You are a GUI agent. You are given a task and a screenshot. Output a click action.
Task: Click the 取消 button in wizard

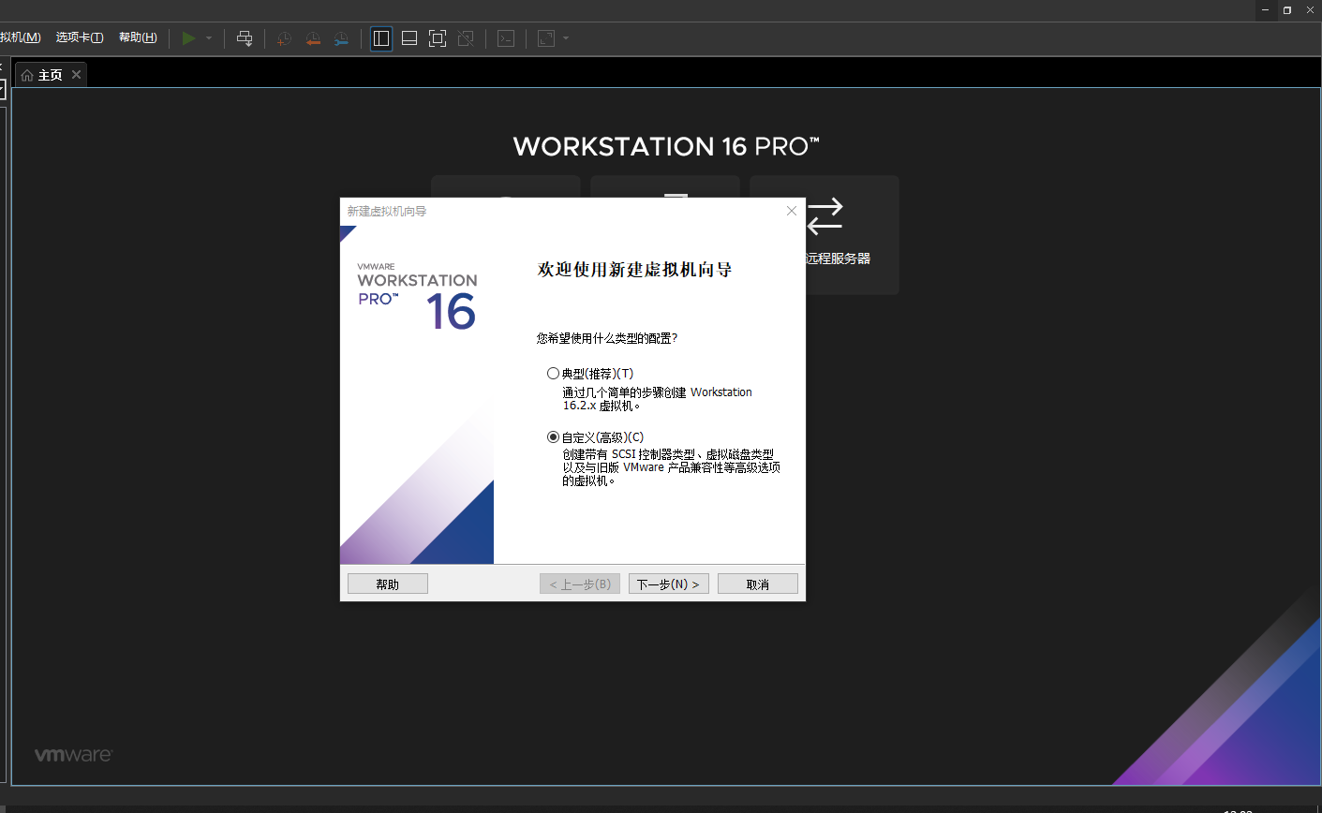tap(757, 584)
